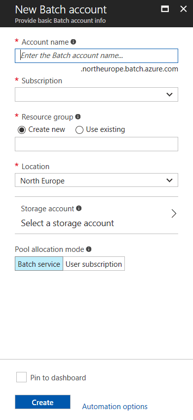The image size is (193, 420).
Task: Click the Create button
Action: [42, 402]
